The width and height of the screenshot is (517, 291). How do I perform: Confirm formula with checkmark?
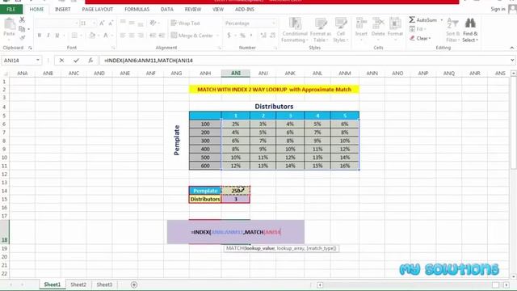(76, 61)
